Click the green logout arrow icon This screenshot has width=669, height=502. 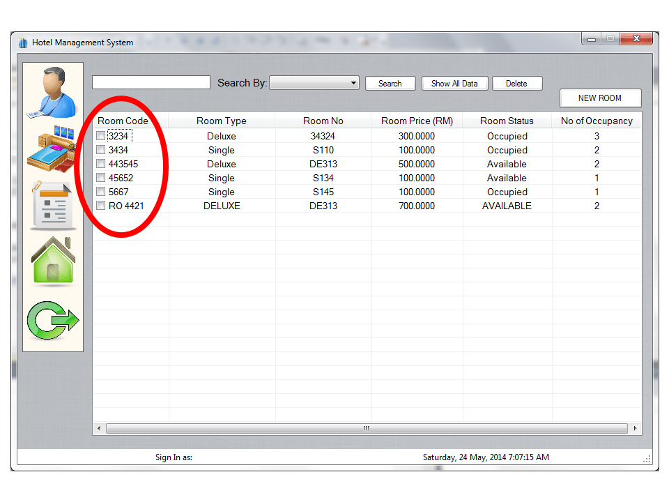tap(53, 321)
